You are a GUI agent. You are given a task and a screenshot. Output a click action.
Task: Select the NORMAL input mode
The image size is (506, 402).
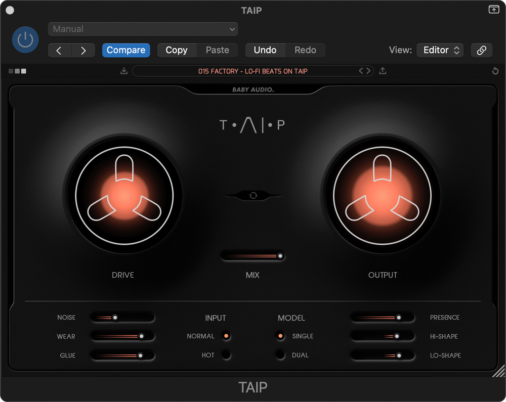tap(226, 336)
